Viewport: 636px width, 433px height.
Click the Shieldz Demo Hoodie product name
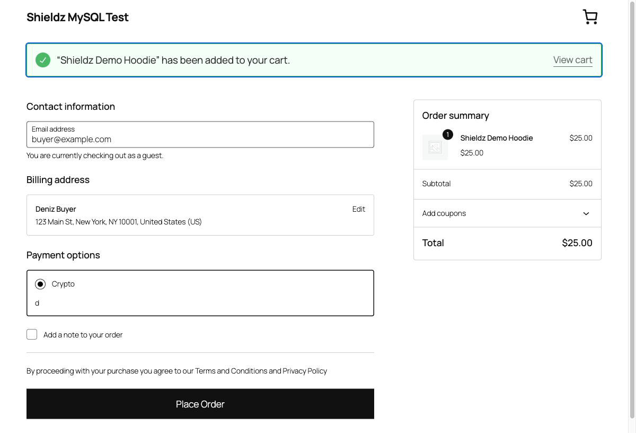[497, 138]
